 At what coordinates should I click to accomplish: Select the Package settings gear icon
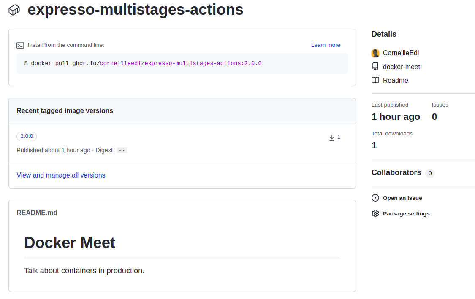[375, 213]
